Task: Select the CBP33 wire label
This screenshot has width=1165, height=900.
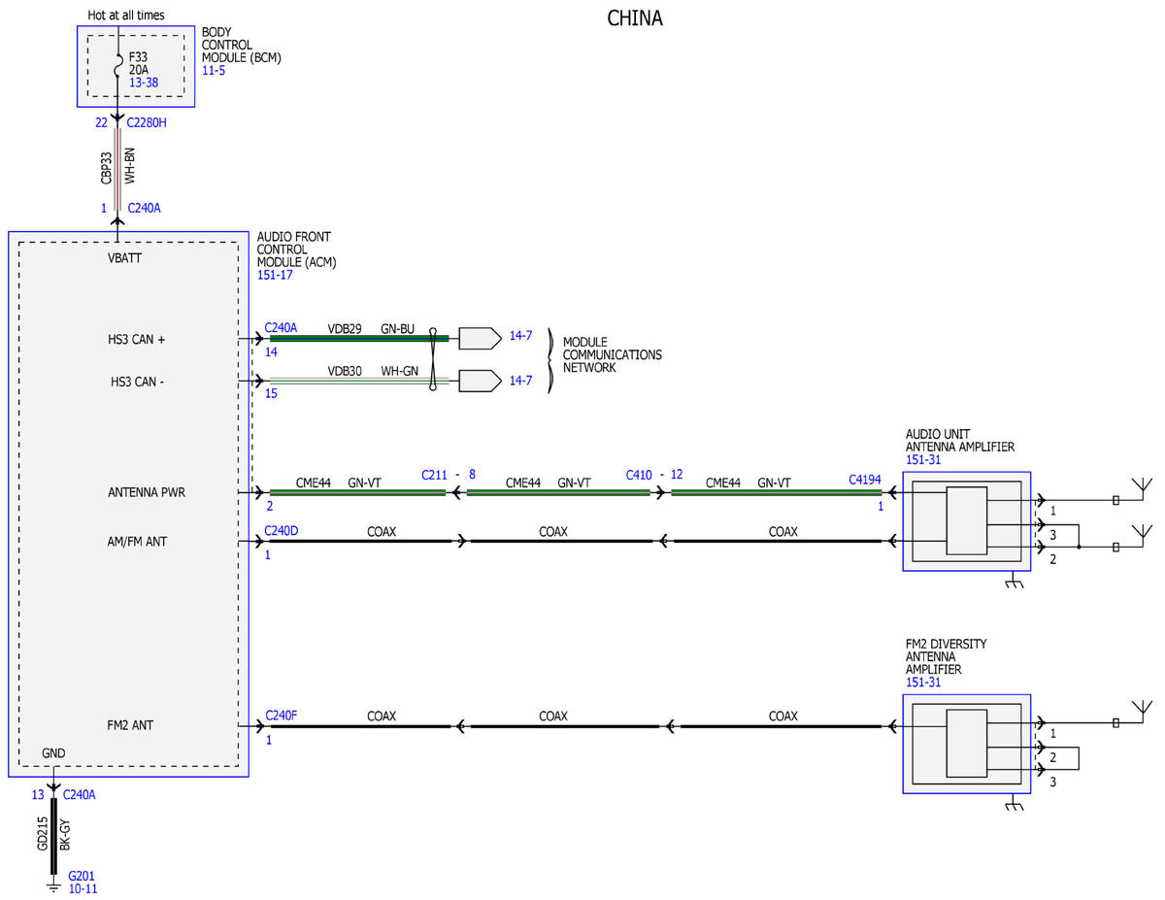Action: (x=107, y=166)
